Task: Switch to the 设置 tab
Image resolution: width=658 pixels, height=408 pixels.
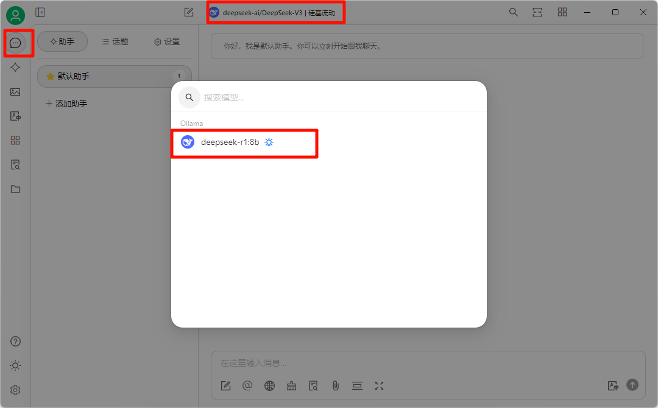Action: tap(167, 41)
